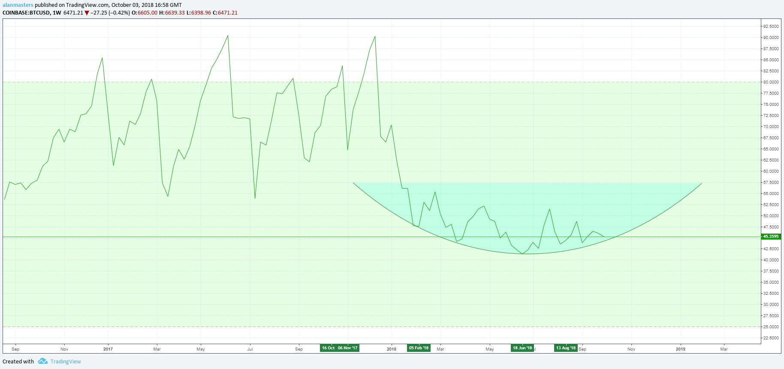Click the 22.5000 price axis label
Image resolution: width=784 pixels, height=369 pixels.
coord(771,338)
